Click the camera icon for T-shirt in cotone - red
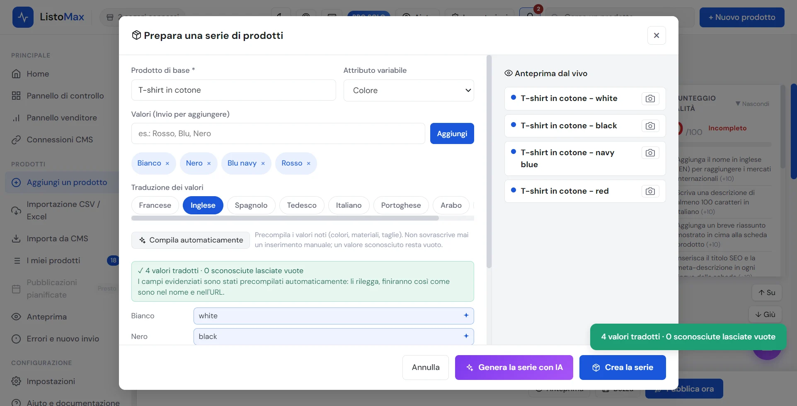 650,191
